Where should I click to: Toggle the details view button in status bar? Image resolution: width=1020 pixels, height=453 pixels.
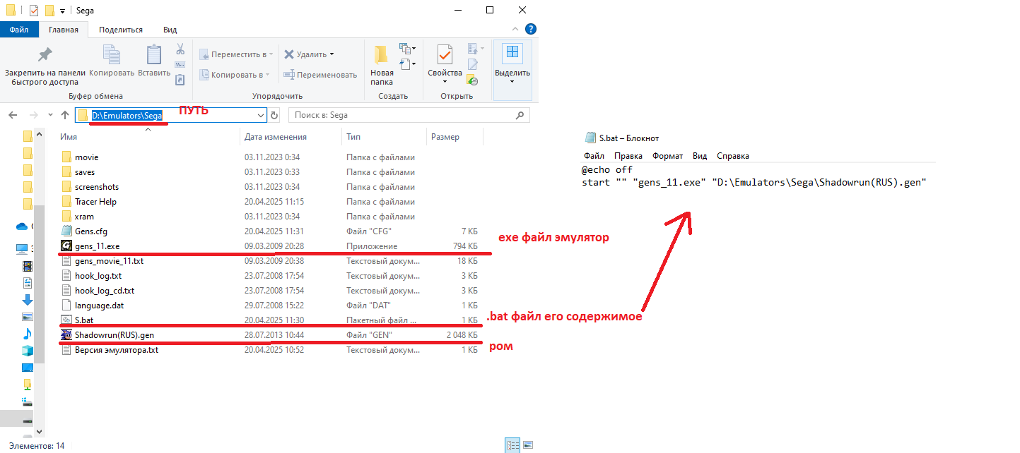tap(512, 445)
